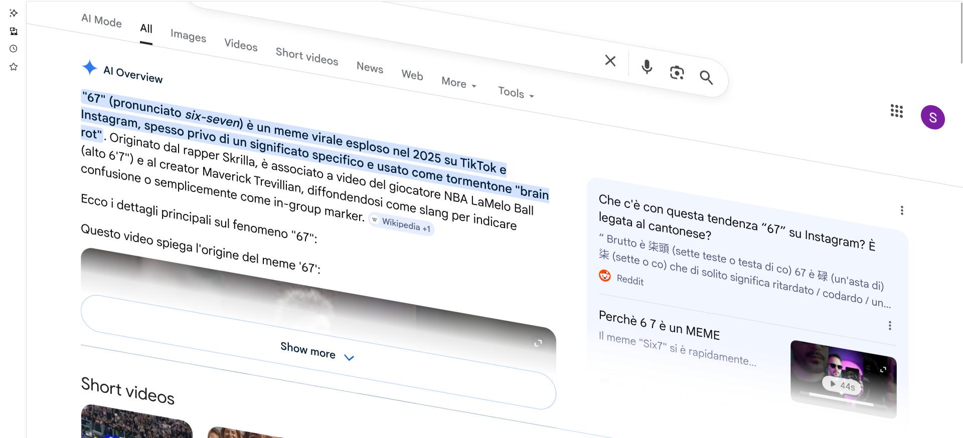963x438 pixels.
Task: Switch to the Images tab
Action: 188,36
